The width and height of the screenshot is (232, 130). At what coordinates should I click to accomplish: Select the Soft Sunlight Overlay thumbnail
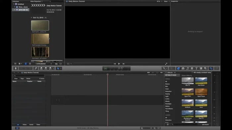pyautogui.click(x=40, y=39)
